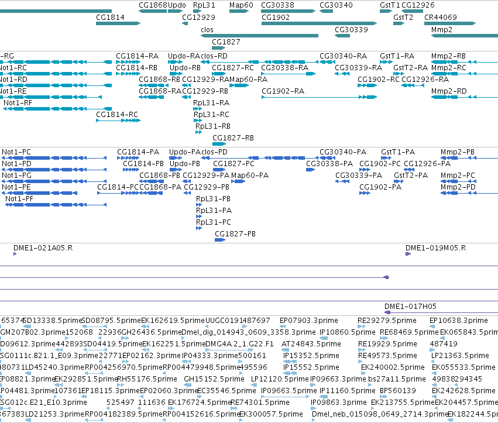Click the DME1-021A05.R clone label
This screenshot has width=498, height=423.
[x=43, y=248]
